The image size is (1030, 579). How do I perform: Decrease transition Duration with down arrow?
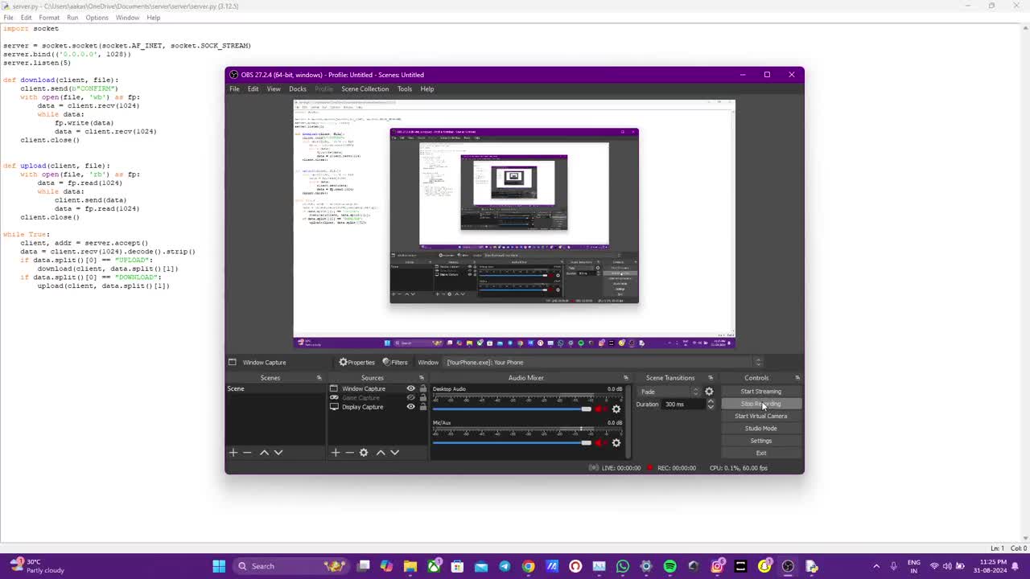coord(711,407)
